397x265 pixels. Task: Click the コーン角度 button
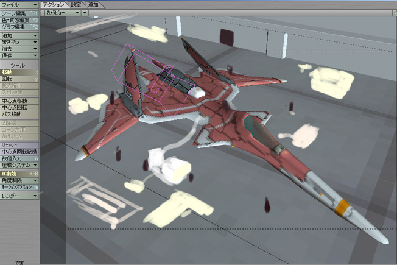pos(19,130)
